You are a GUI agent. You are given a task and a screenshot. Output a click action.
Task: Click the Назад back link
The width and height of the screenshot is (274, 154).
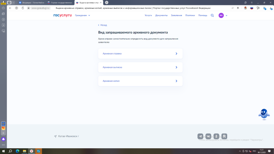[x=103, y=25]
